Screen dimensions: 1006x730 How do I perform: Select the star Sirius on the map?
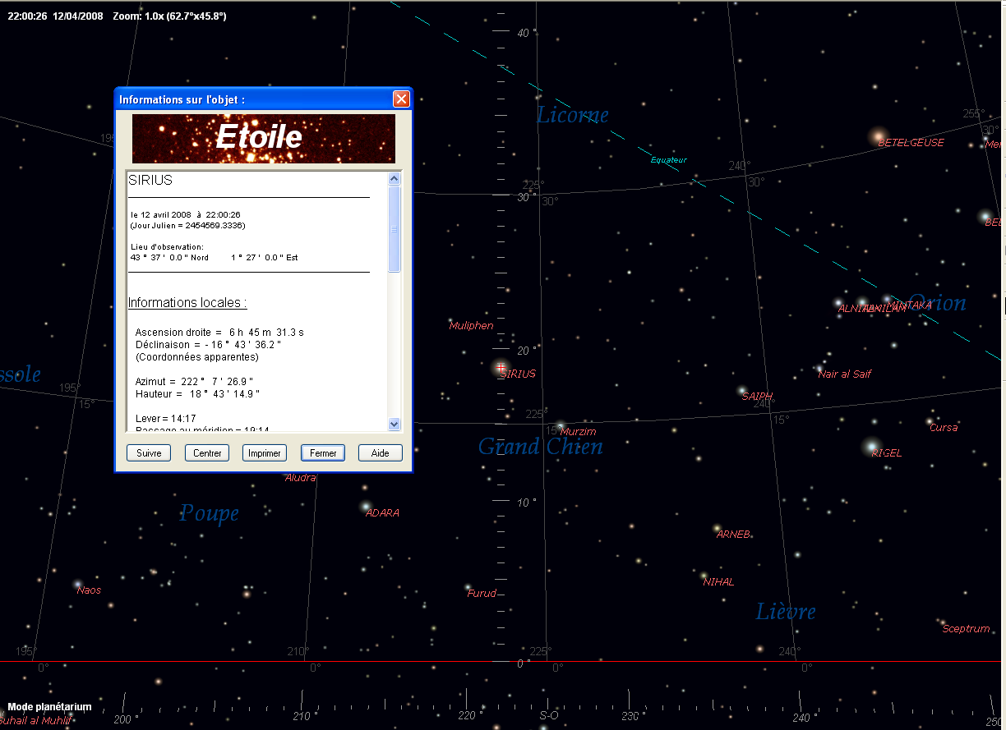coord(501,367)
